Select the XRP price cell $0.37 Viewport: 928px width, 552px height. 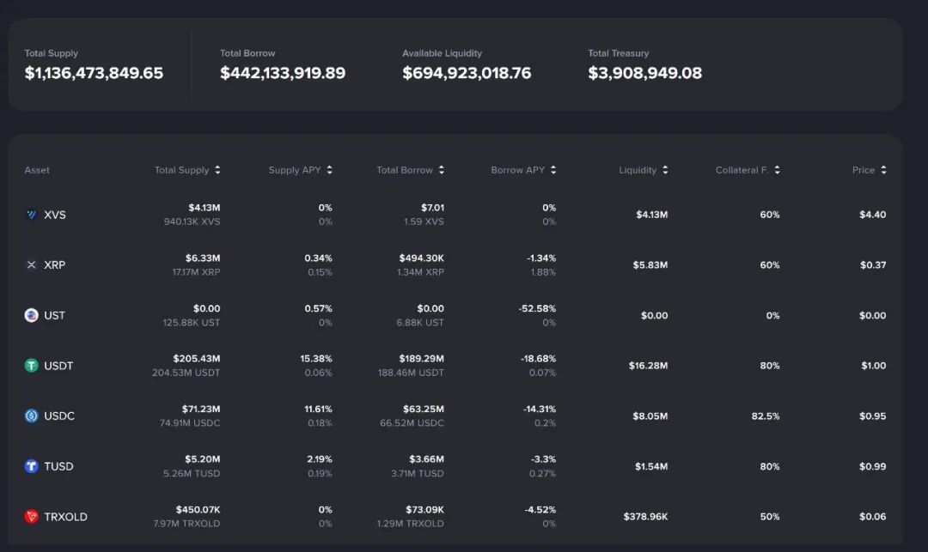(872, 265)
